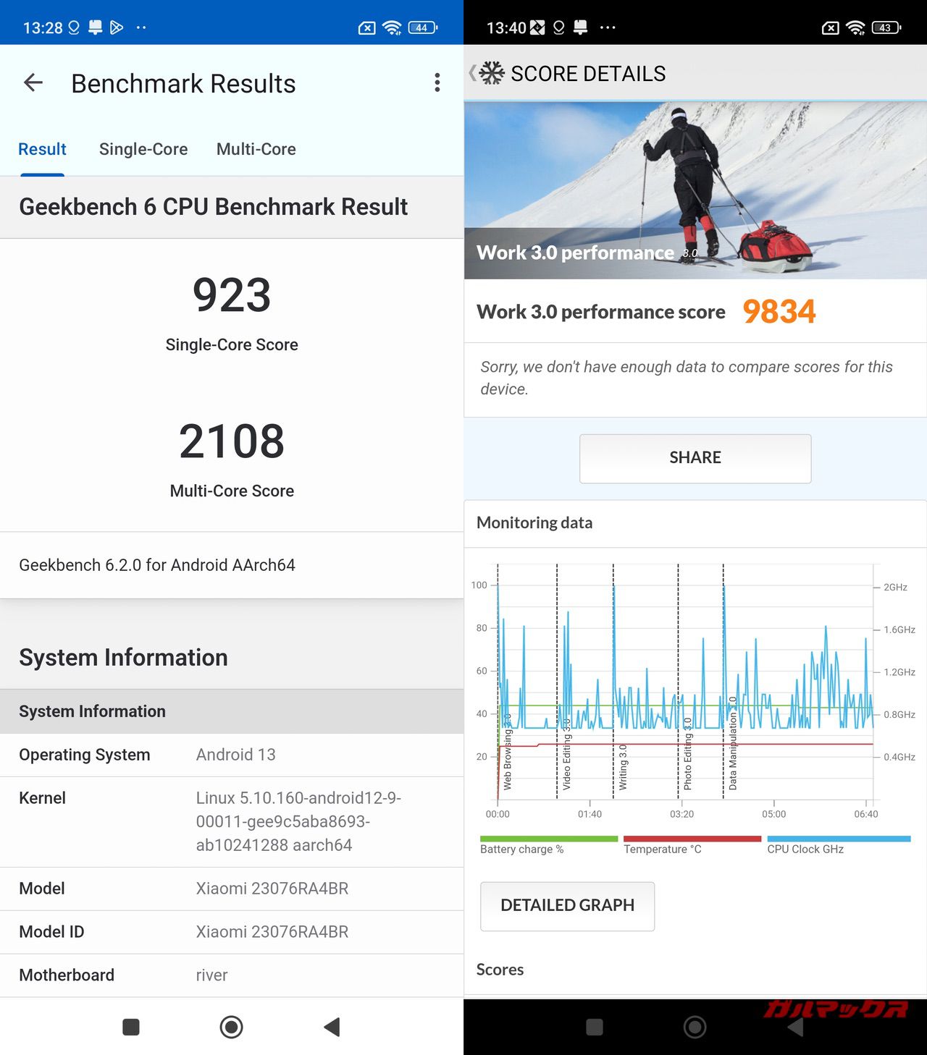Tap the Wi-Fi icon in left status bar
The height and width of the screenshot is (1055, 927).
392,27
